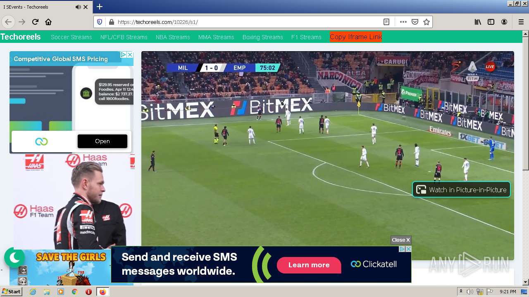Open the Windows Start menu
This screenshot has height=297, width=529.
pos(11,292)
